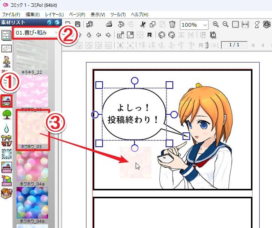The height and width of the screenshot is (228, 272).
Task: Open the tree items category
Action: 7,114
